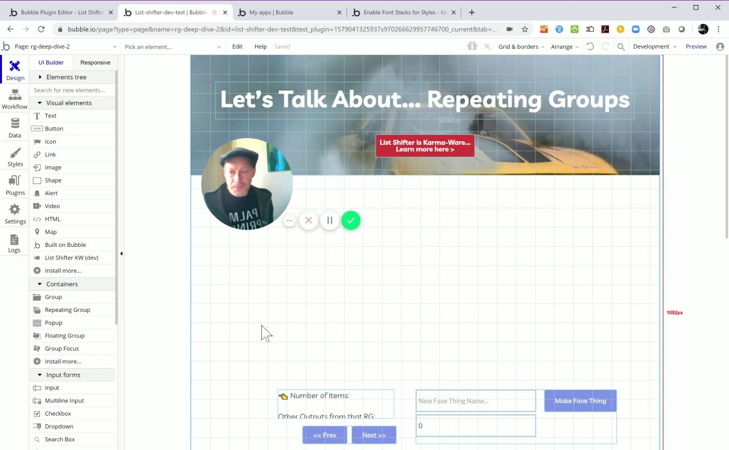Add a Button element
Screen dimensions: 729x450
click(73, 129)
